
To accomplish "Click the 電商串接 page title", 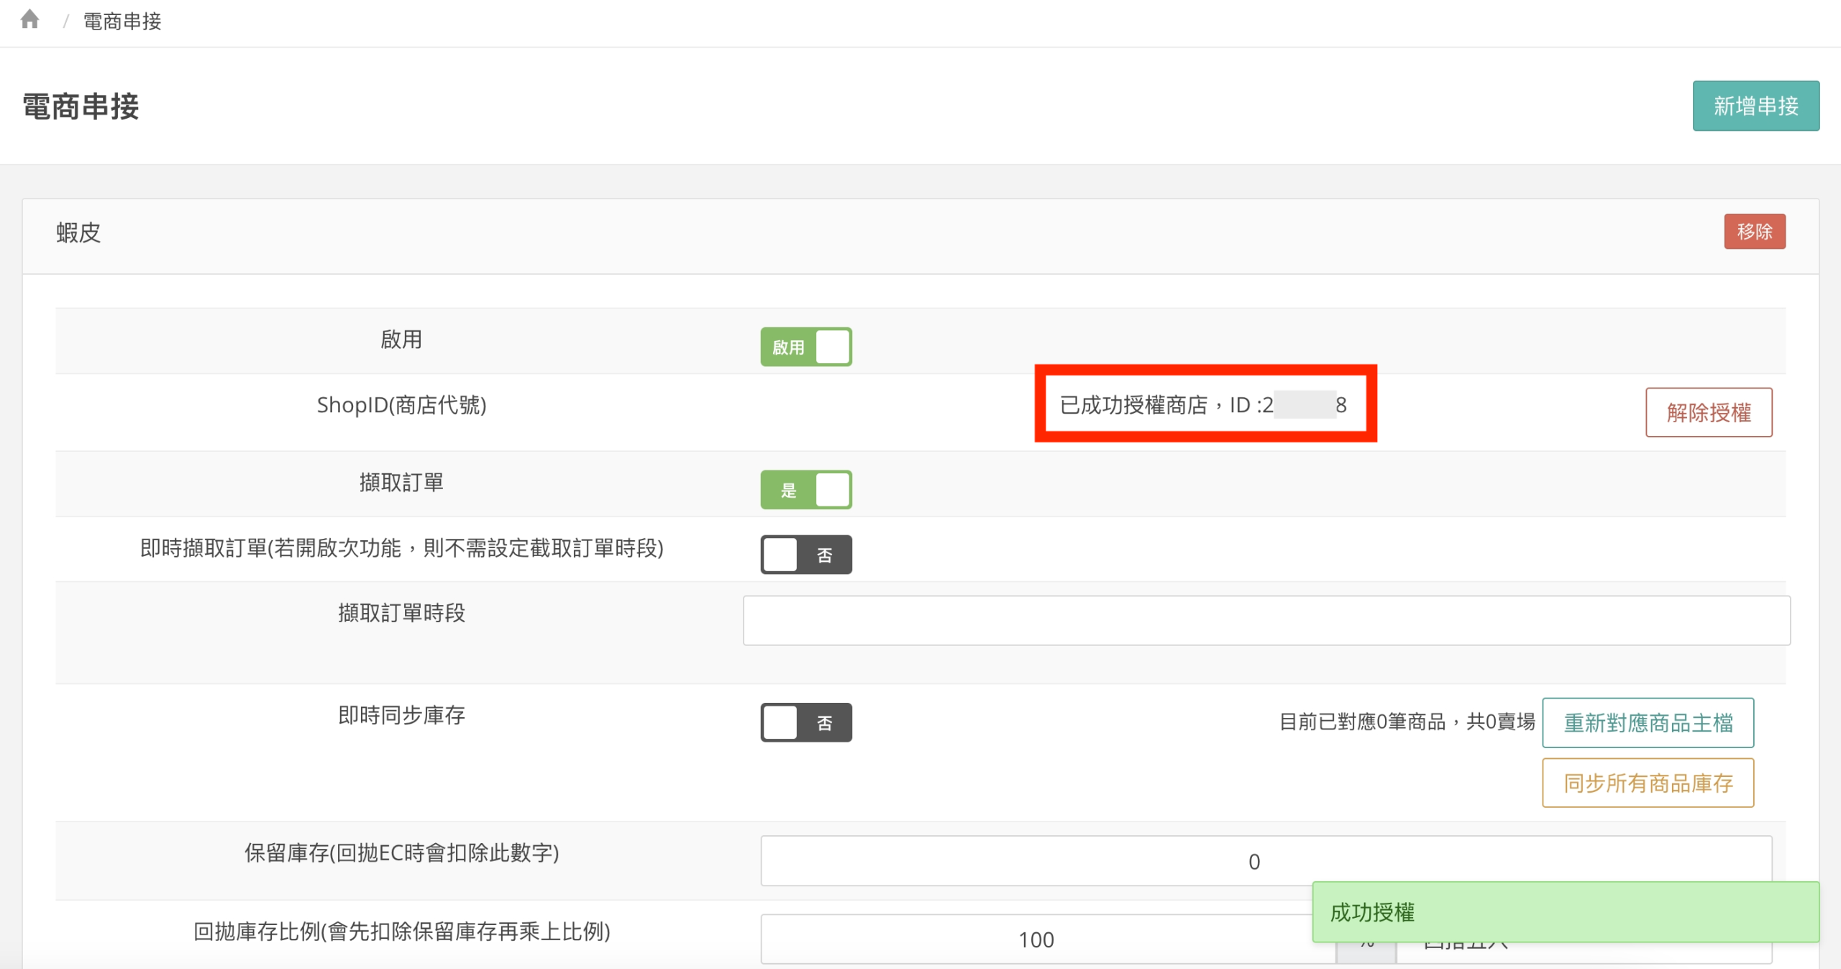I will tap(81, 106).
